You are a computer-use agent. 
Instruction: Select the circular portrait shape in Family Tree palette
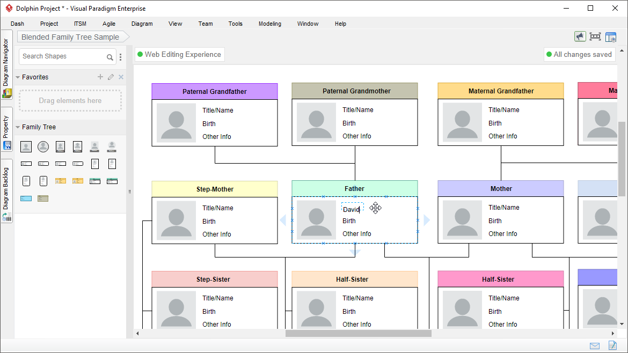click(x=43, y=146)
